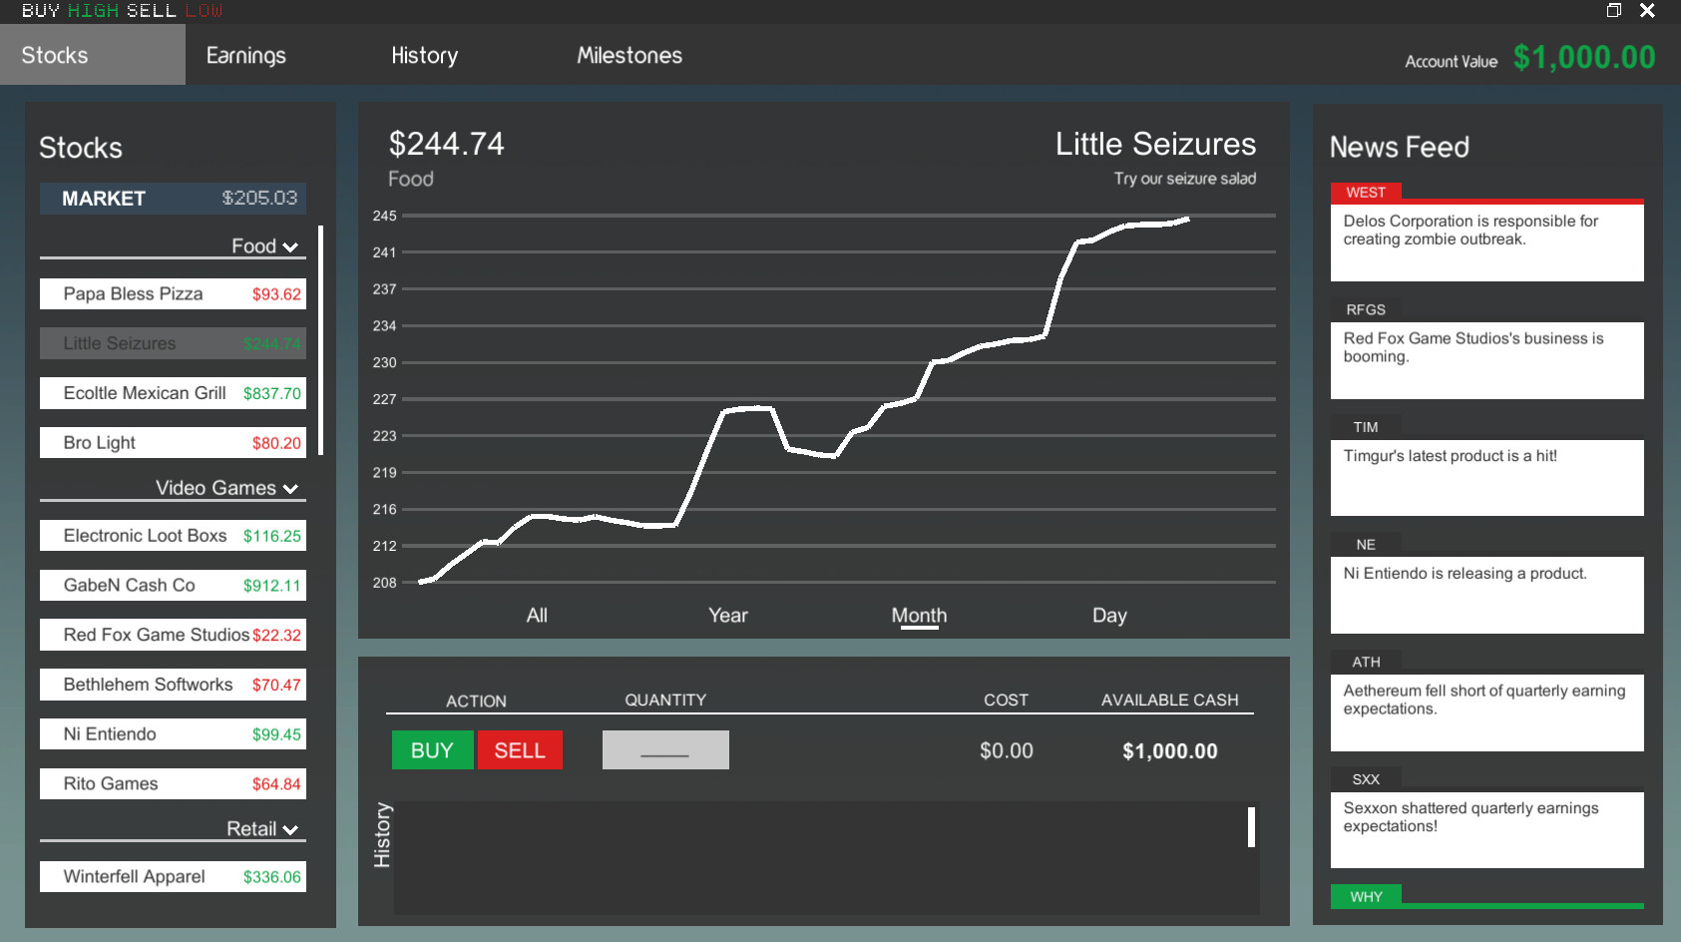Click the stocks list scrollbar
The height and width of the screenshot is (942, 1681).
tap(320, 339)
